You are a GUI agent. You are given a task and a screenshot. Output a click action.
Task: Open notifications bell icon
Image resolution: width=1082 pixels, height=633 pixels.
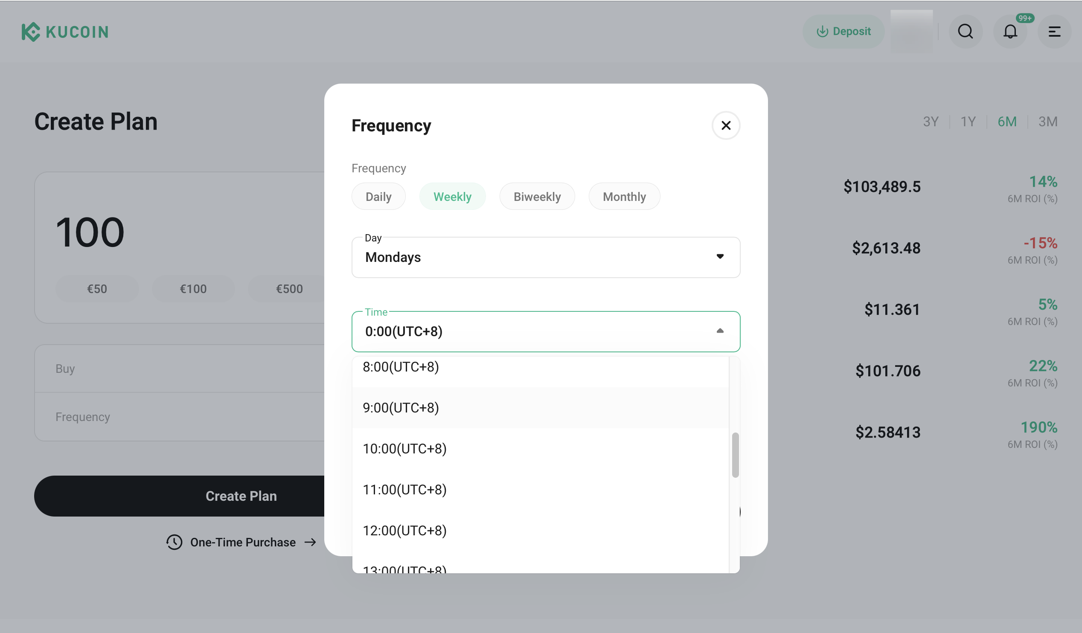click(1010, 31)
